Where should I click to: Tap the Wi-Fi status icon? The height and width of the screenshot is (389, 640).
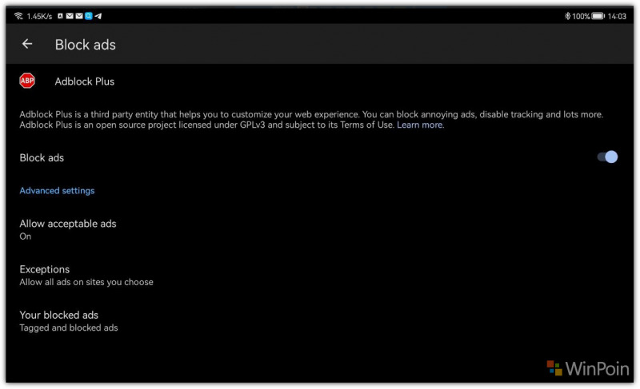(18, 16)
